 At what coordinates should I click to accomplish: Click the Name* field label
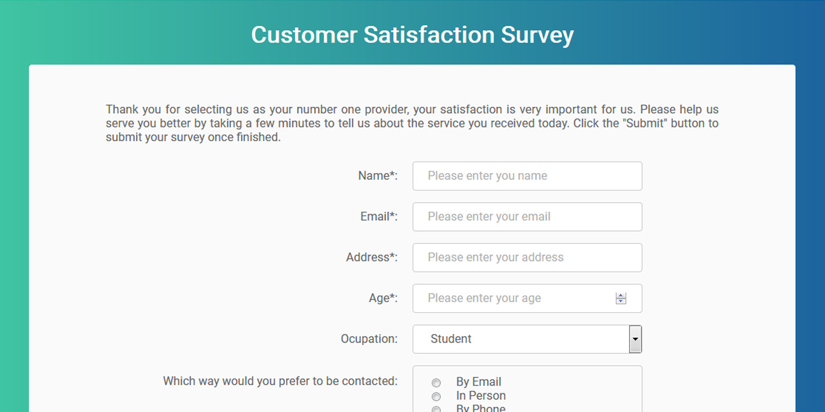[x=378, y=175]
